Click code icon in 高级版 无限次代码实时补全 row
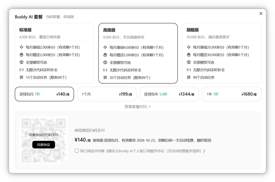275x182 pixels. click(x=105, y=70)
